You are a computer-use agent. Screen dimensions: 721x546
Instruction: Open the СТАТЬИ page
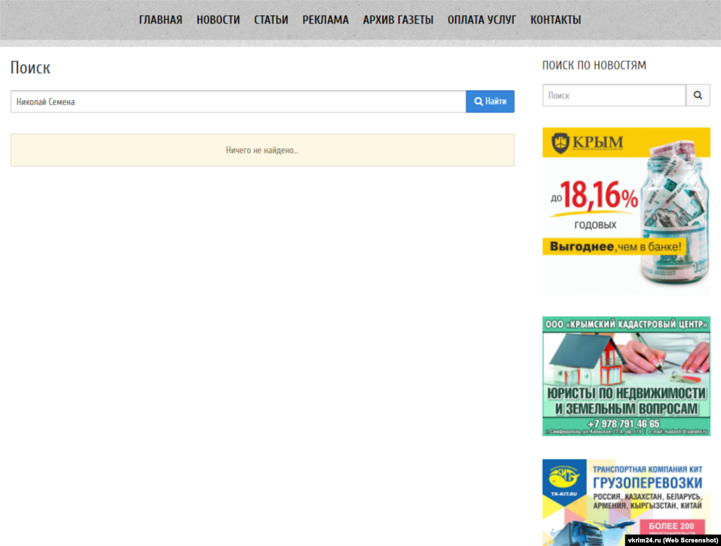271,20
